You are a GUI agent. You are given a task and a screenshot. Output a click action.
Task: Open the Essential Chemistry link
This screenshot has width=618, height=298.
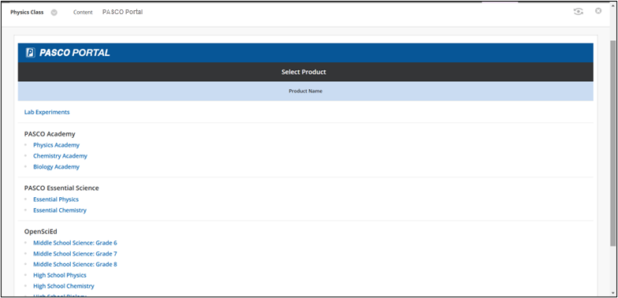pos(60,210)
